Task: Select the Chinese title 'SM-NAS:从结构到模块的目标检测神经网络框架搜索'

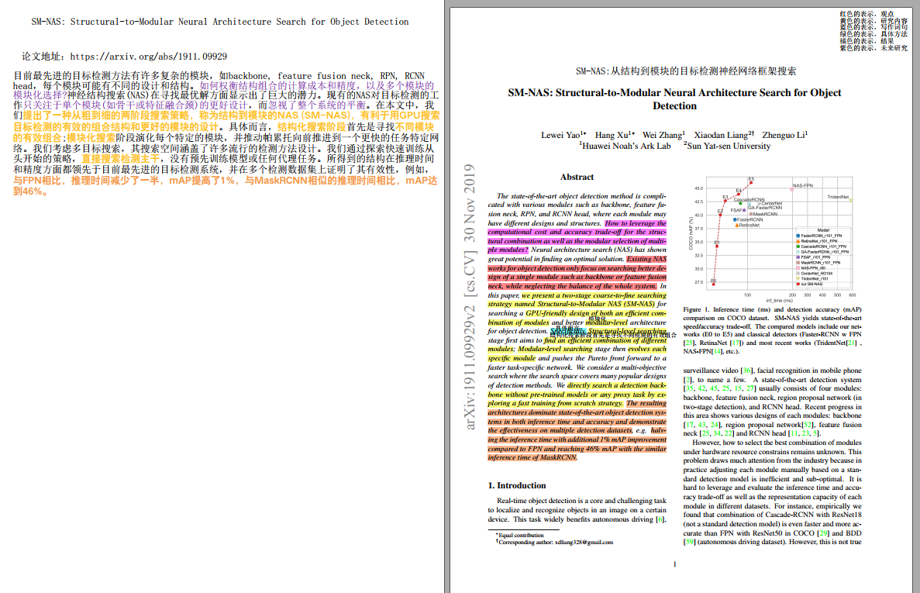Action: click(x=686, y=71)
